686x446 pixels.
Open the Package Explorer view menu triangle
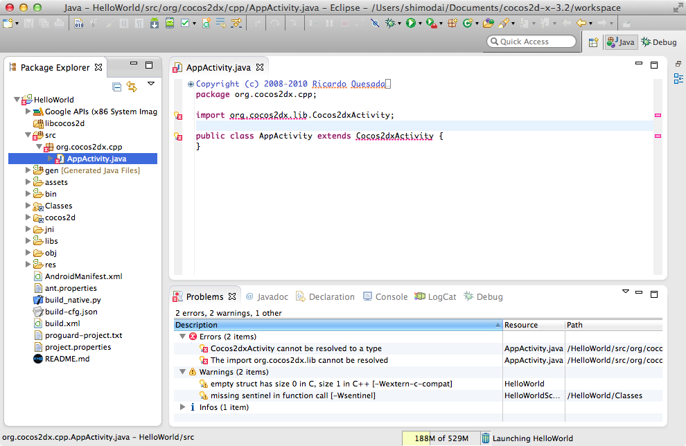pyautogui.click(x=151, y=84)
